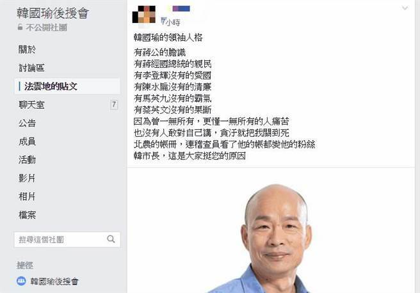Click the 搜尋這個社團 search field

(67, 239)
